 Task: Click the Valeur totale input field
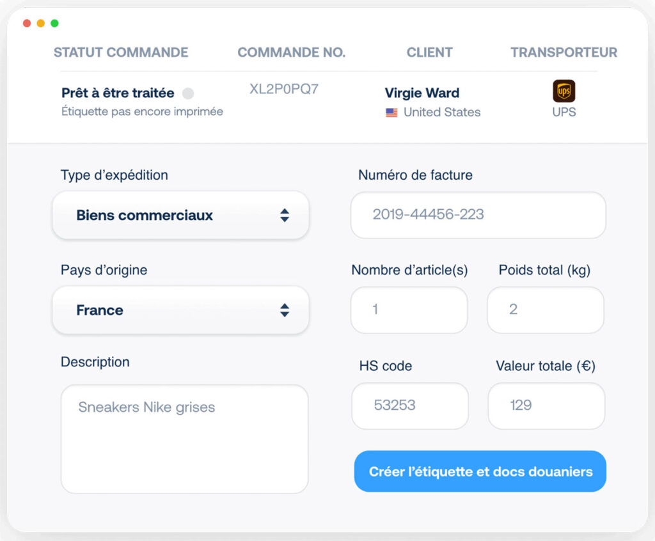pyautogui.click(x=546, y=406)
